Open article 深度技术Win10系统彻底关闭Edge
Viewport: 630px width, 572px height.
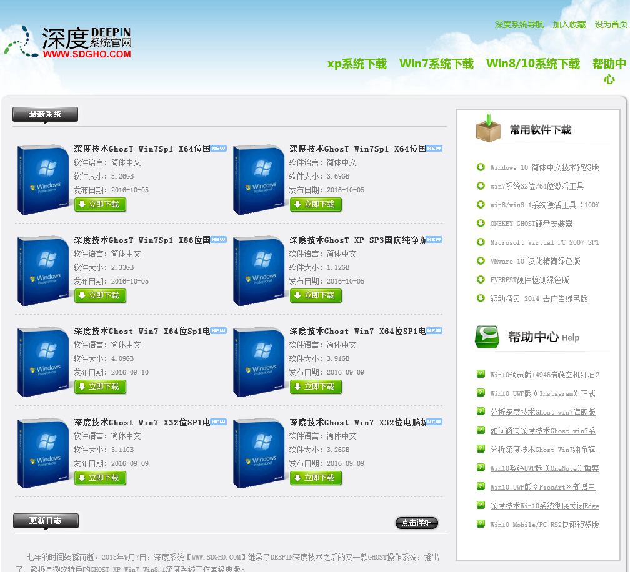(544, 506)
